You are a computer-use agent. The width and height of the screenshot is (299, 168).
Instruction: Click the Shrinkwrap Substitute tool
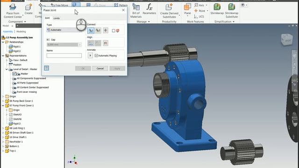232,11
